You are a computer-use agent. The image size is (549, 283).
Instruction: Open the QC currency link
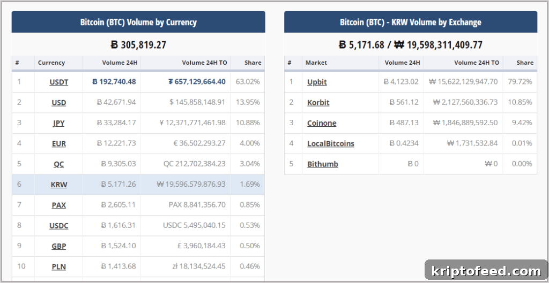pos(59,164)
